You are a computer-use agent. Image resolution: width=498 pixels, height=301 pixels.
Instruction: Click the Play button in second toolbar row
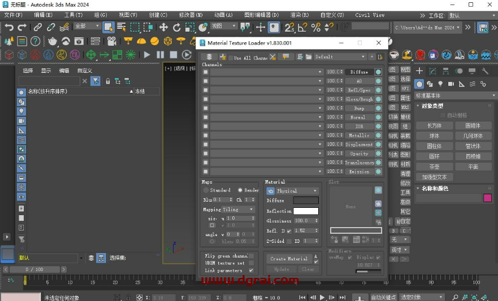[147, 55]
